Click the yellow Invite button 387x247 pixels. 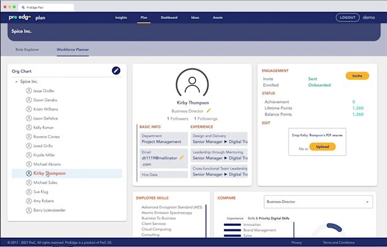click(x=357, y=76)
